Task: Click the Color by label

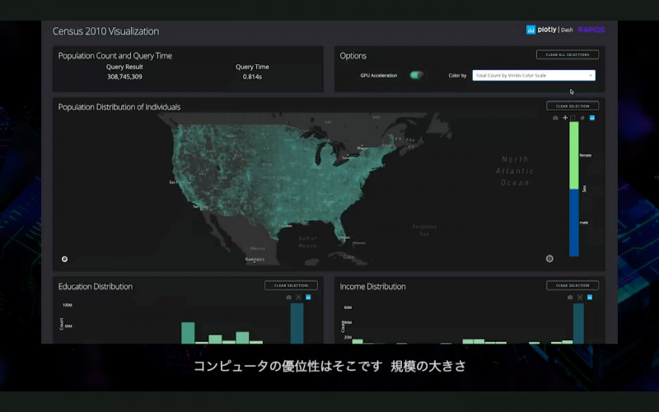Action: 457,76
